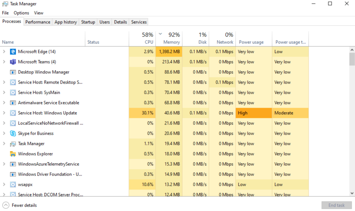Sort by the Disk column header
The height and width of the screenshot is (211, 355).
point(196,39)
